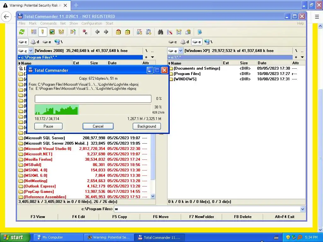Open the multi-rename tool icon
Image resolution: width=323 pixels, height=242 pixels.
(169, 32)
